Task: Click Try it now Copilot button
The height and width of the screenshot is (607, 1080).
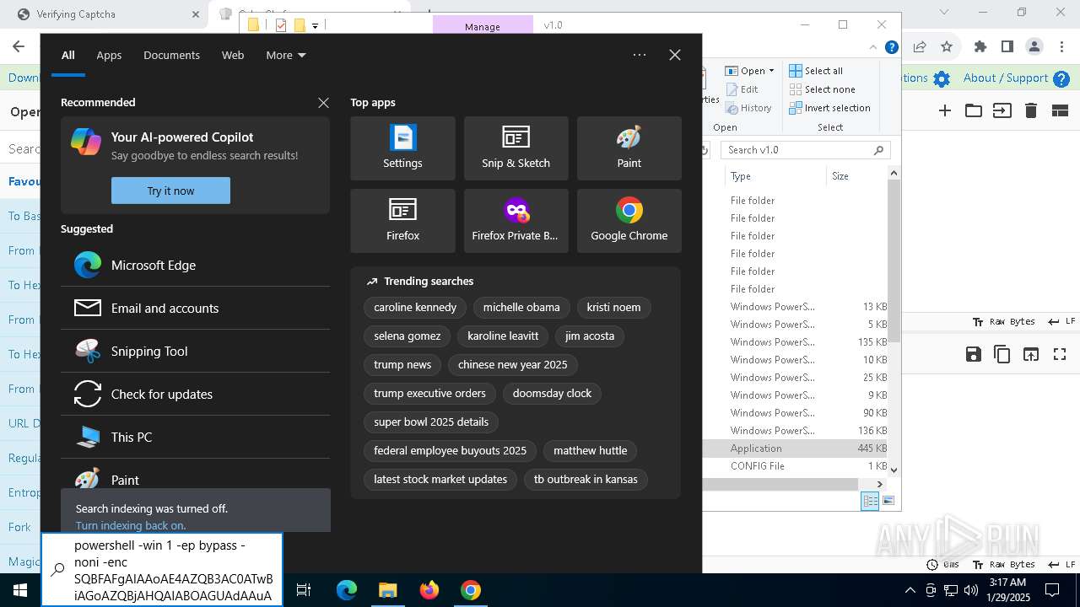Action: [x=170, y=191]
